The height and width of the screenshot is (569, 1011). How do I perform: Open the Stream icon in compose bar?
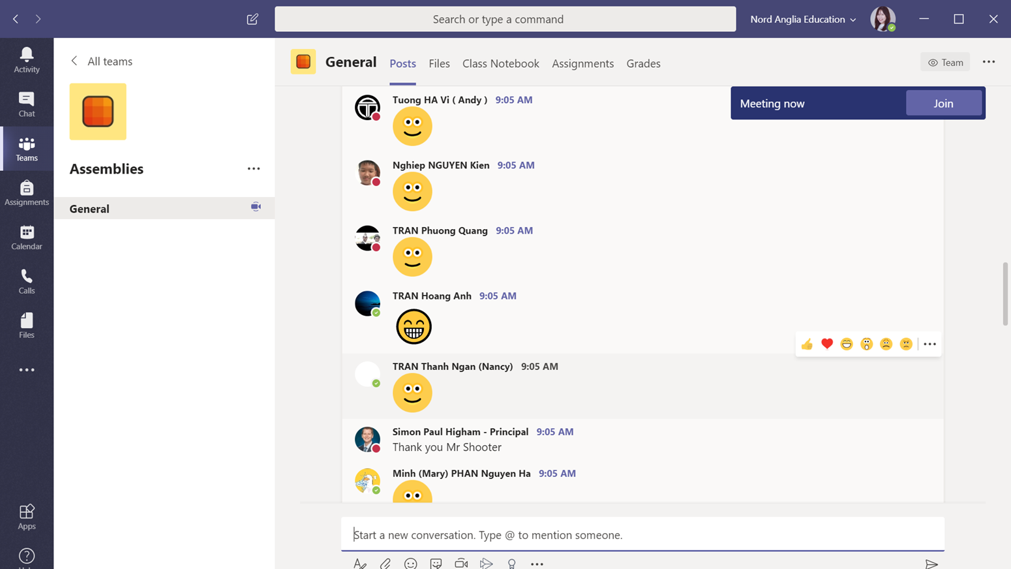pyautogui.click(x=487, y=563)
